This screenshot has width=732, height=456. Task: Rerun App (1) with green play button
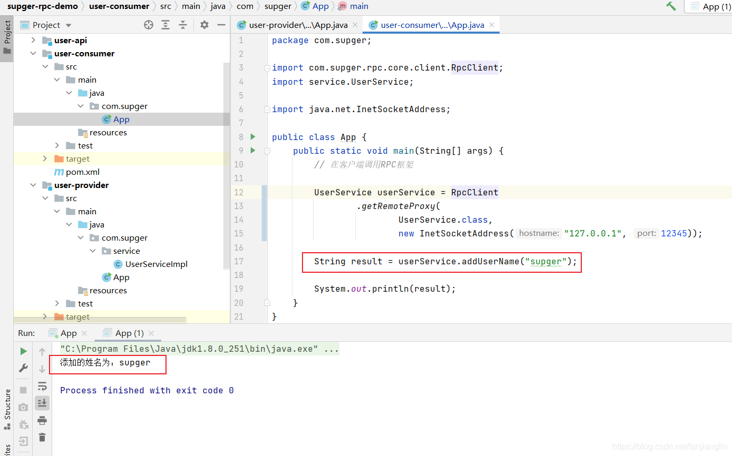click(x=23, y=351)
